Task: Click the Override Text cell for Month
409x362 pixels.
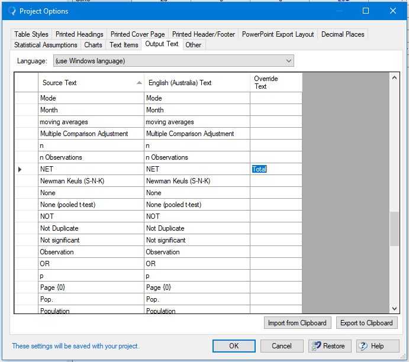Action: 276,110
